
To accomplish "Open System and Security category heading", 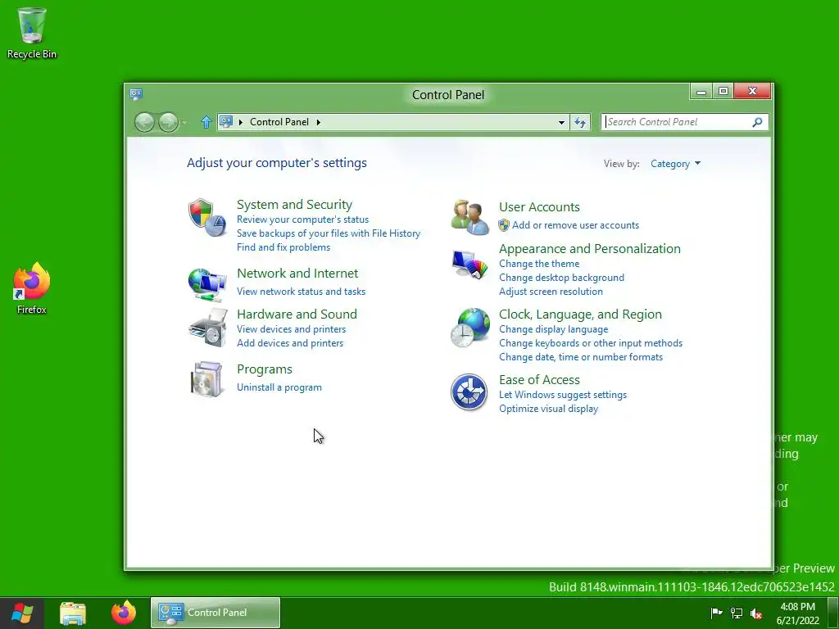I will click(294, 204).
